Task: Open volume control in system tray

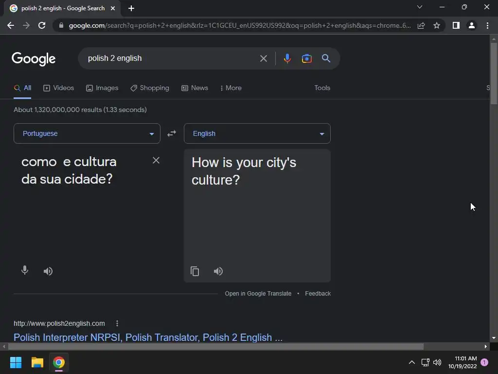Action: tap(437, 362)
